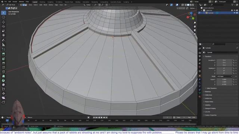
Task: Select the Shear tool
Action: (3, 98)
